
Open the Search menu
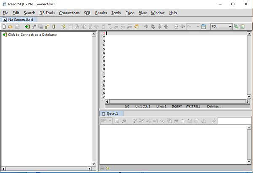pyautogui.click(x=30, y=13)
